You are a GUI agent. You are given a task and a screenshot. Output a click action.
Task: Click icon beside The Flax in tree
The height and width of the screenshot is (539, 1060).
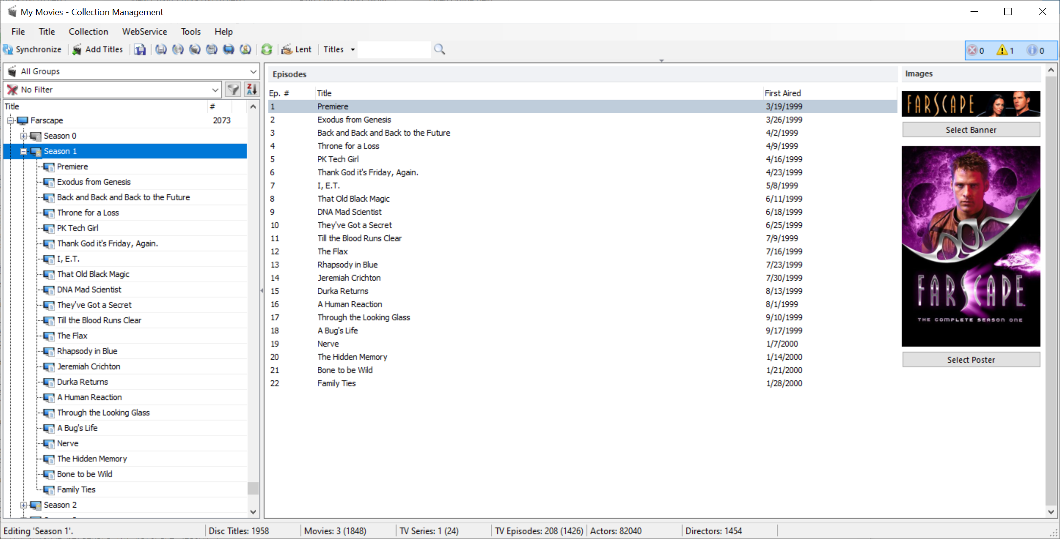click(49, 336)
